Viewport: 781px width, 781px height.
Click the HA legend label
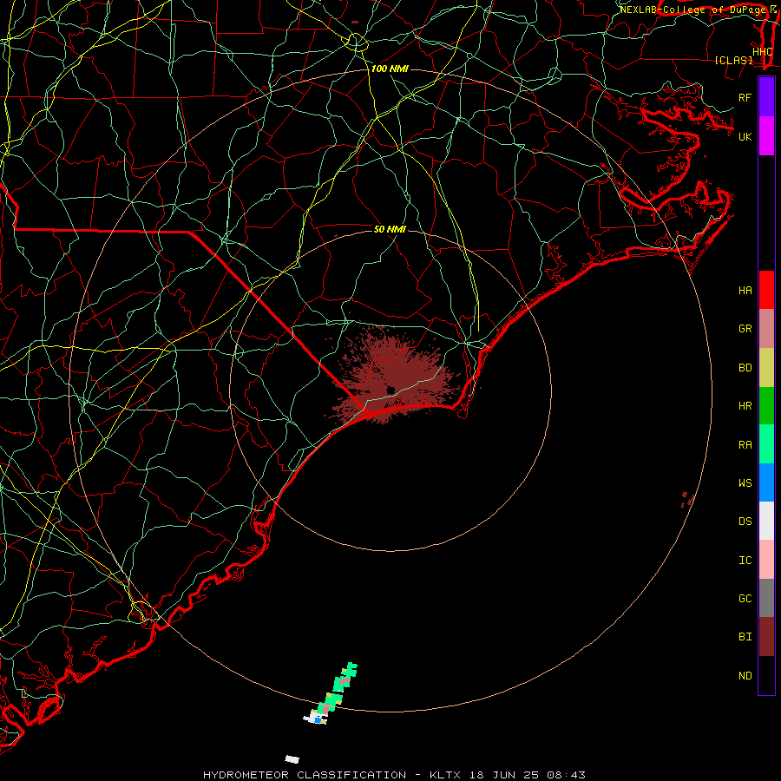tap(745, 291)
